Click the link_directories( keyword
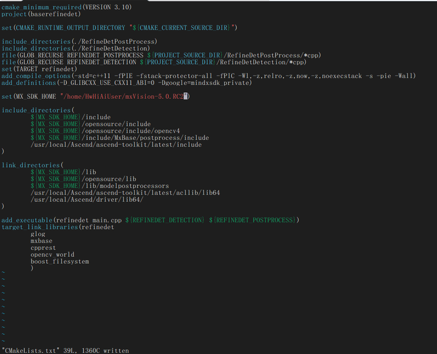The height and width of the screenshot is (354, 437). pyautogui.click(x=32, y=165)
